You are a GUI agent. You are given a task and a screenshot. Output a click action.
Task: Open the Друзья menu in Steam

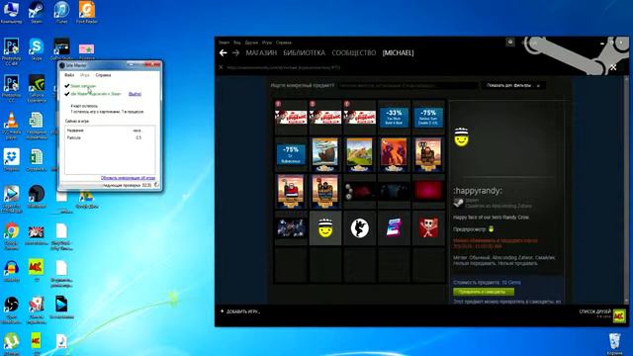[251, 43]
